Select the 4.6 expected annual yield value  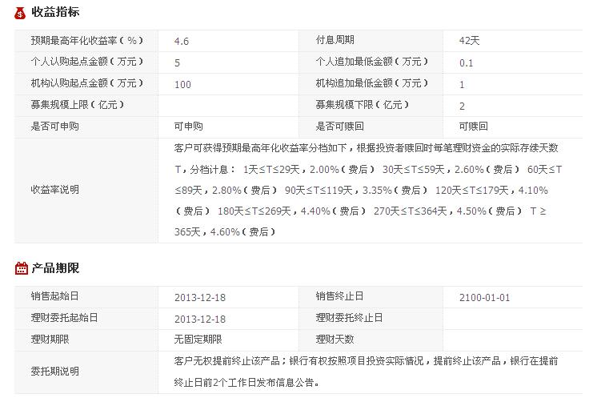pyautogui.click(x=182, y=41)
